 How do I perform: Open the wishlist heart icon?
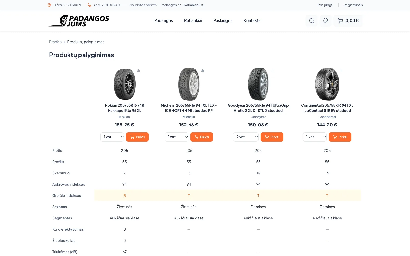pos(325,21)
